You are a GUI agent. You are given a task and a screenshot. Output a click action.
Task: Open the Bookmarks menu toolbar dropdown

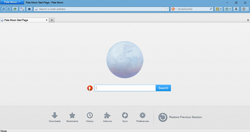pyautogui.click(x=219, y=9)
